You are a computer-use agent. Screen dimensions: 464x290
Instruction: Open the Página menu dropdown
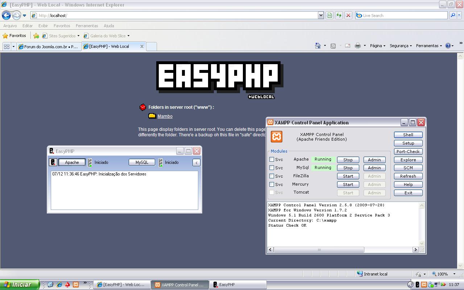pyautogui.click(x=377, y=46)
